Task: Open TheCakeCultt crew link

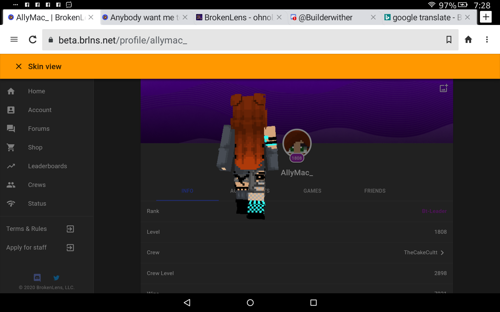Action: click(x=421, y=252)
